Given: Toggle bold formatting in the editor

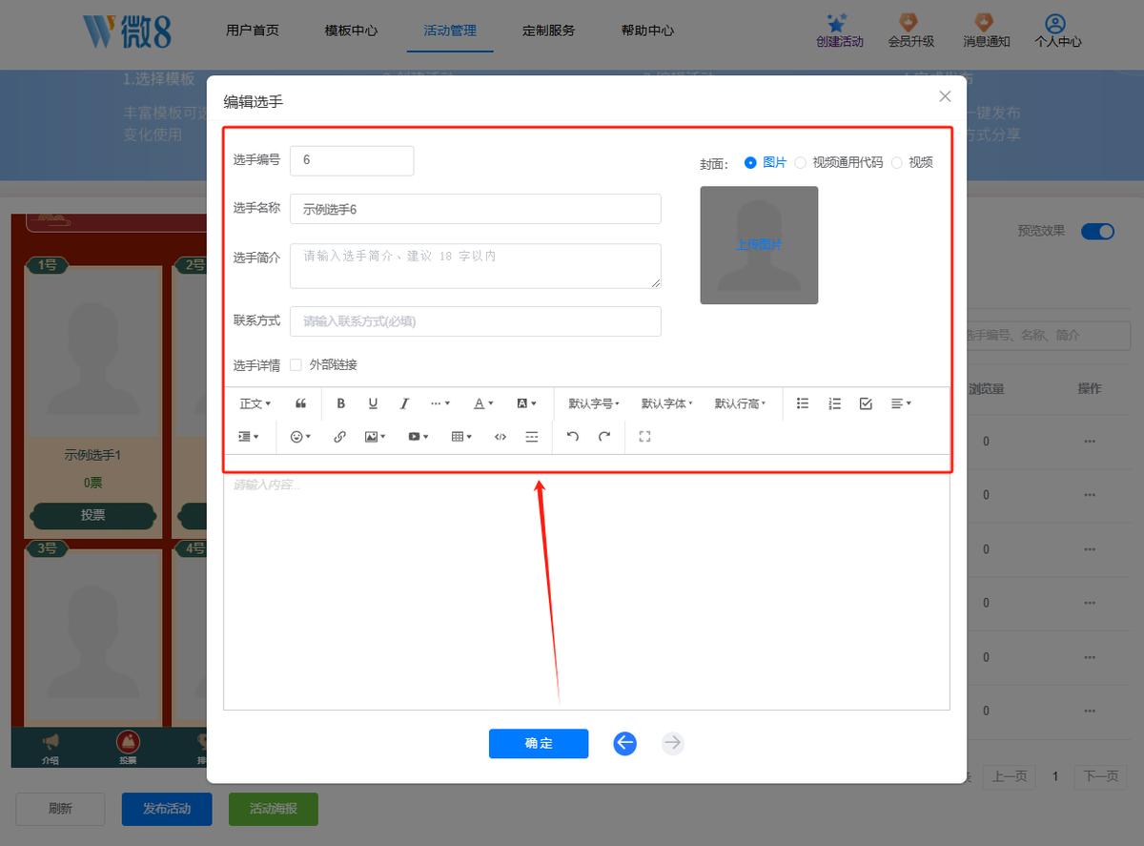Looking at the screenshot, I should click(341, 403).
